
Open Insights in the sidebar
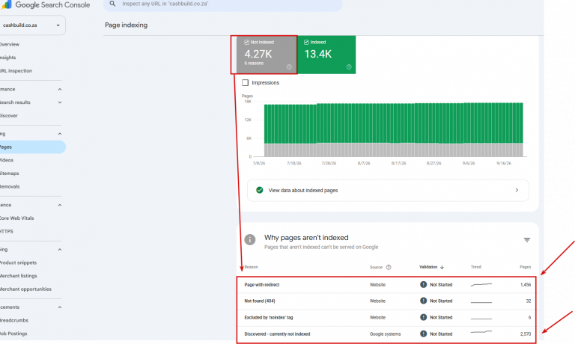8,58
